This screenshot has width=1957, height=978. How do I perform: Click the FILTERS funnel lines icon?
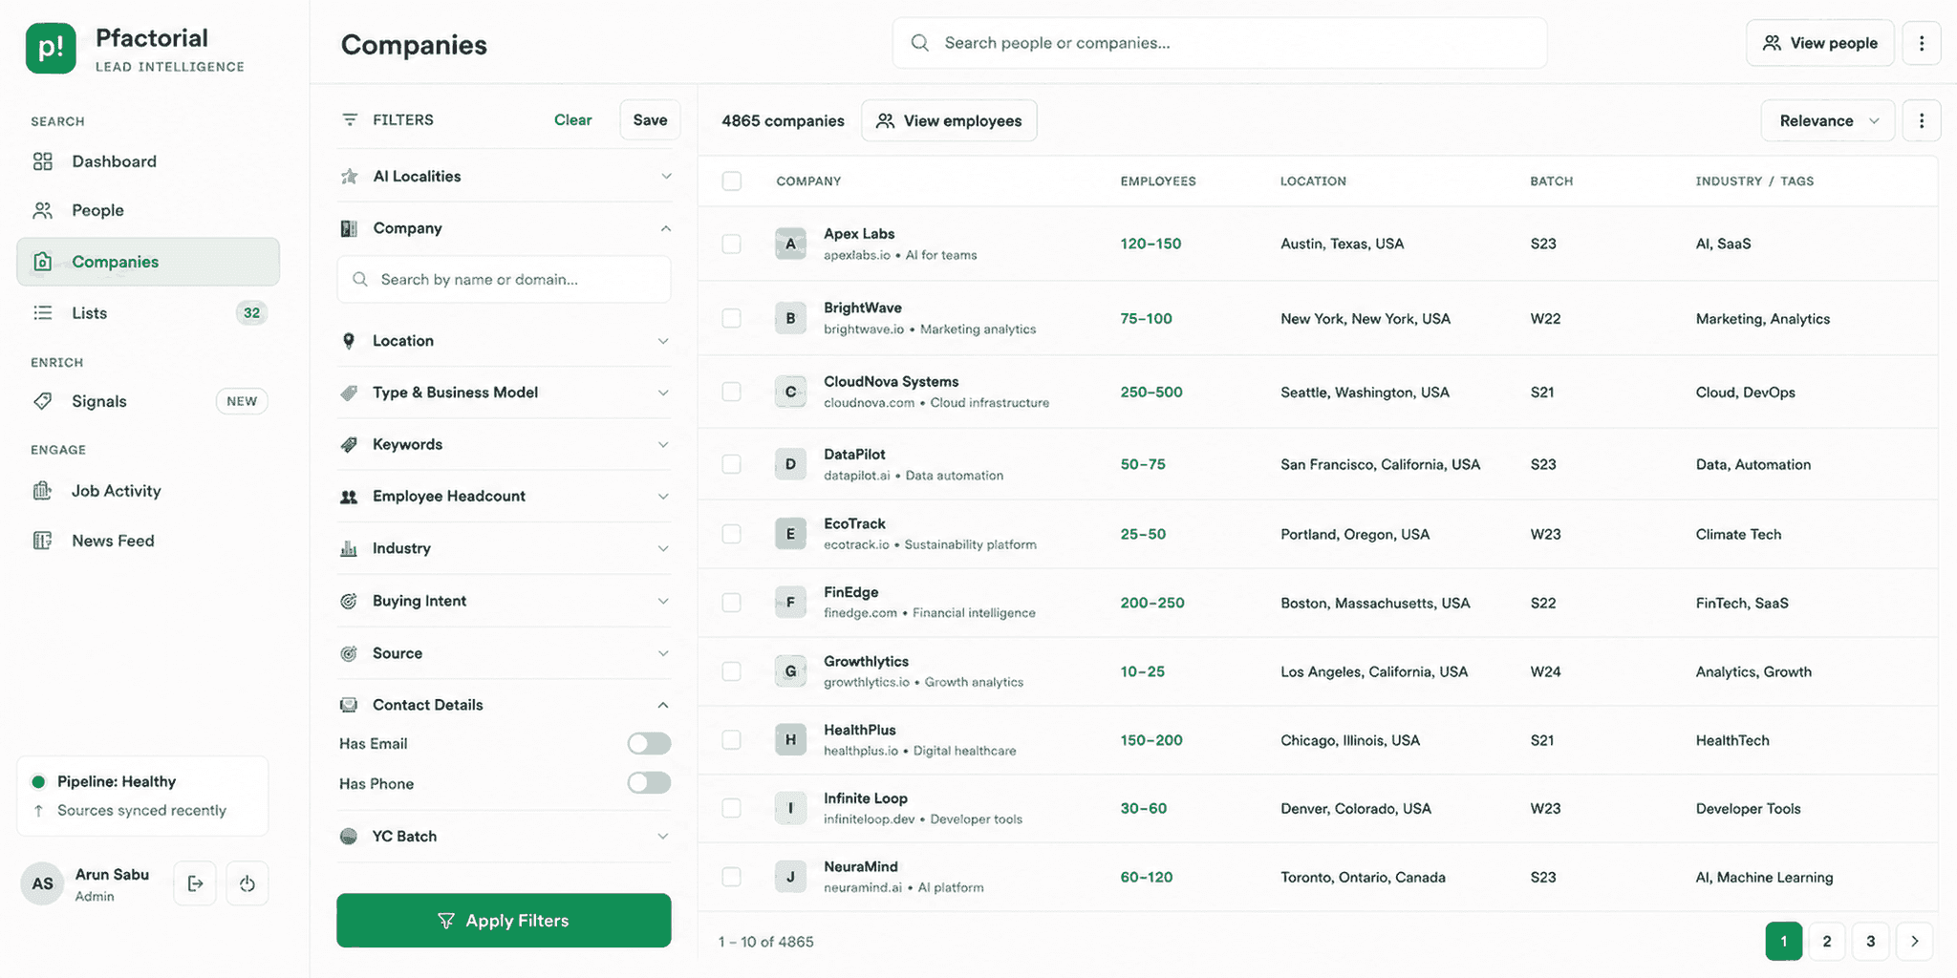[350, 119]
